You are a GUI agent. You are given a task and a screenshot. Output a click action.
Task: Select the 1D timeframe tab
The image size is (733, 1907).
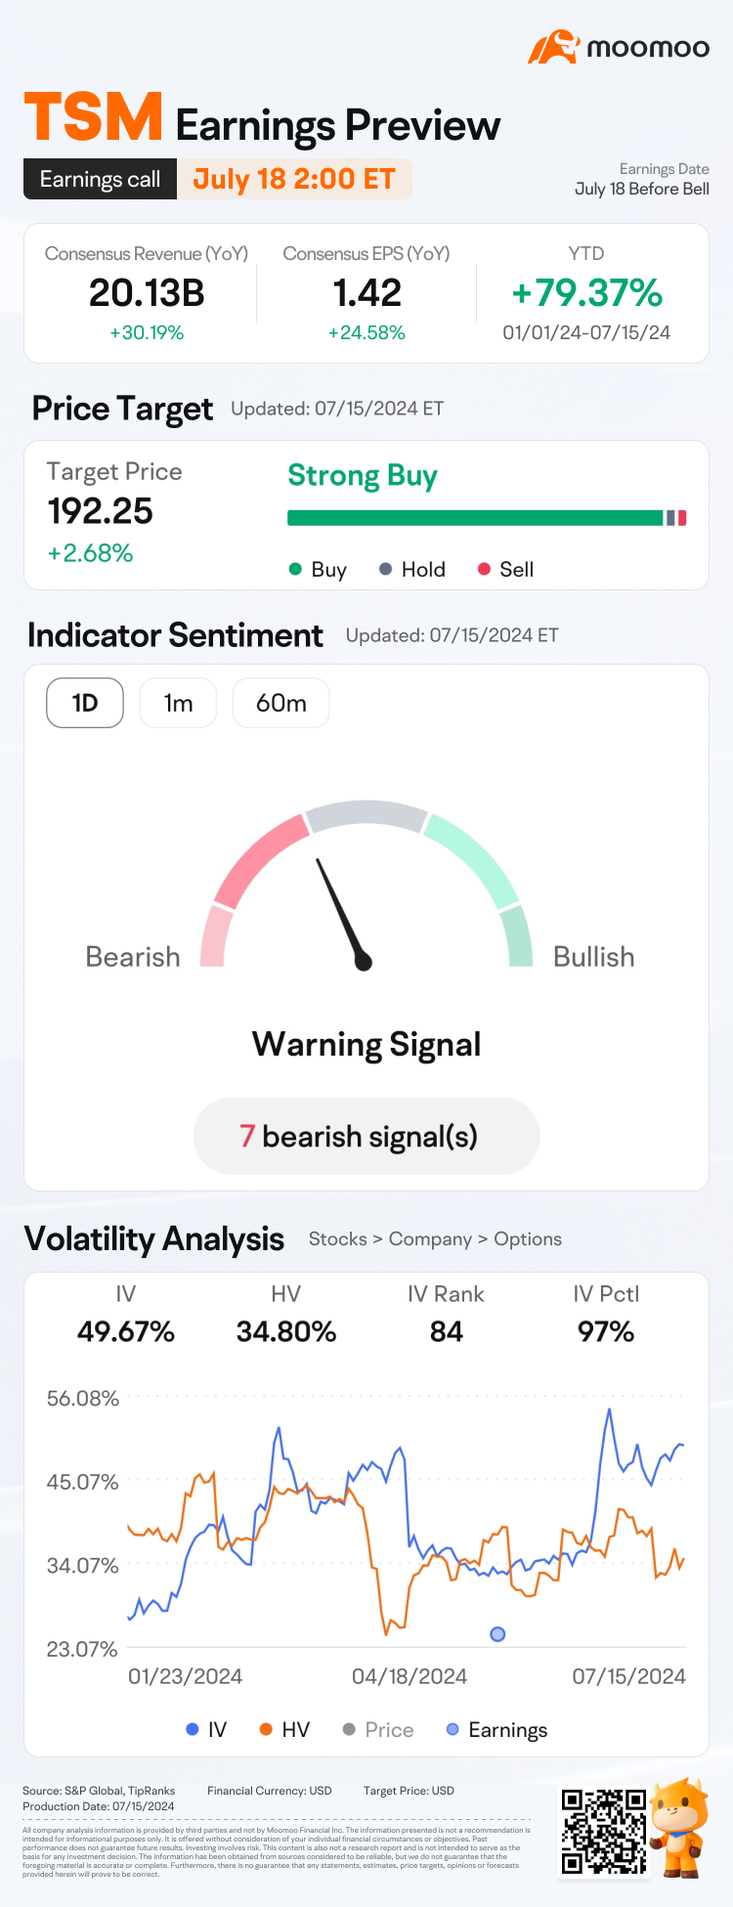click(85, 703)
